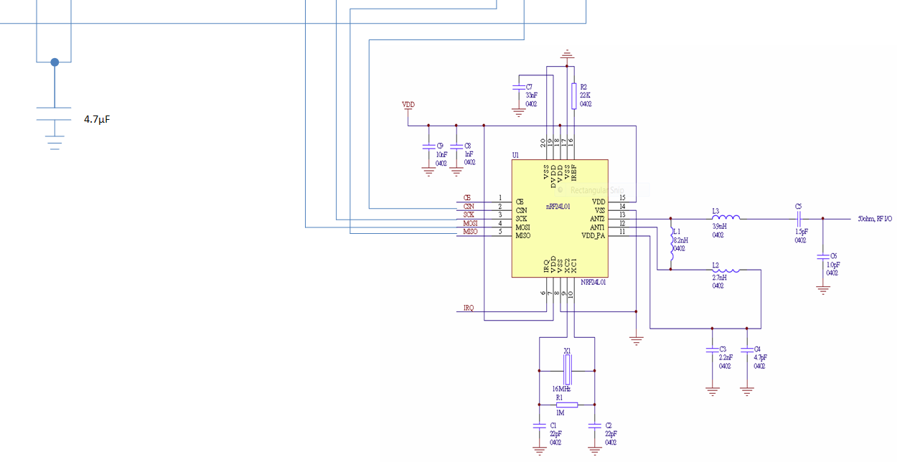Click the 2.2nF capacitor value

pyautogui.click(x=726, y=358)
